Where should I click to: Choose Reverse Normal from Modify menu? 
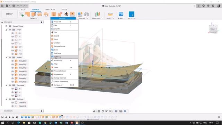click(64, 46)
